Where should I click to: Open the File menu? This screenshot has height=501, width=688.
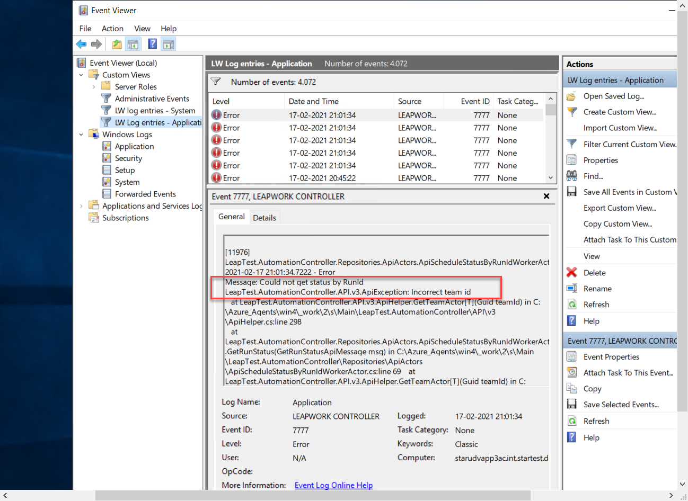tap(85, 29)
